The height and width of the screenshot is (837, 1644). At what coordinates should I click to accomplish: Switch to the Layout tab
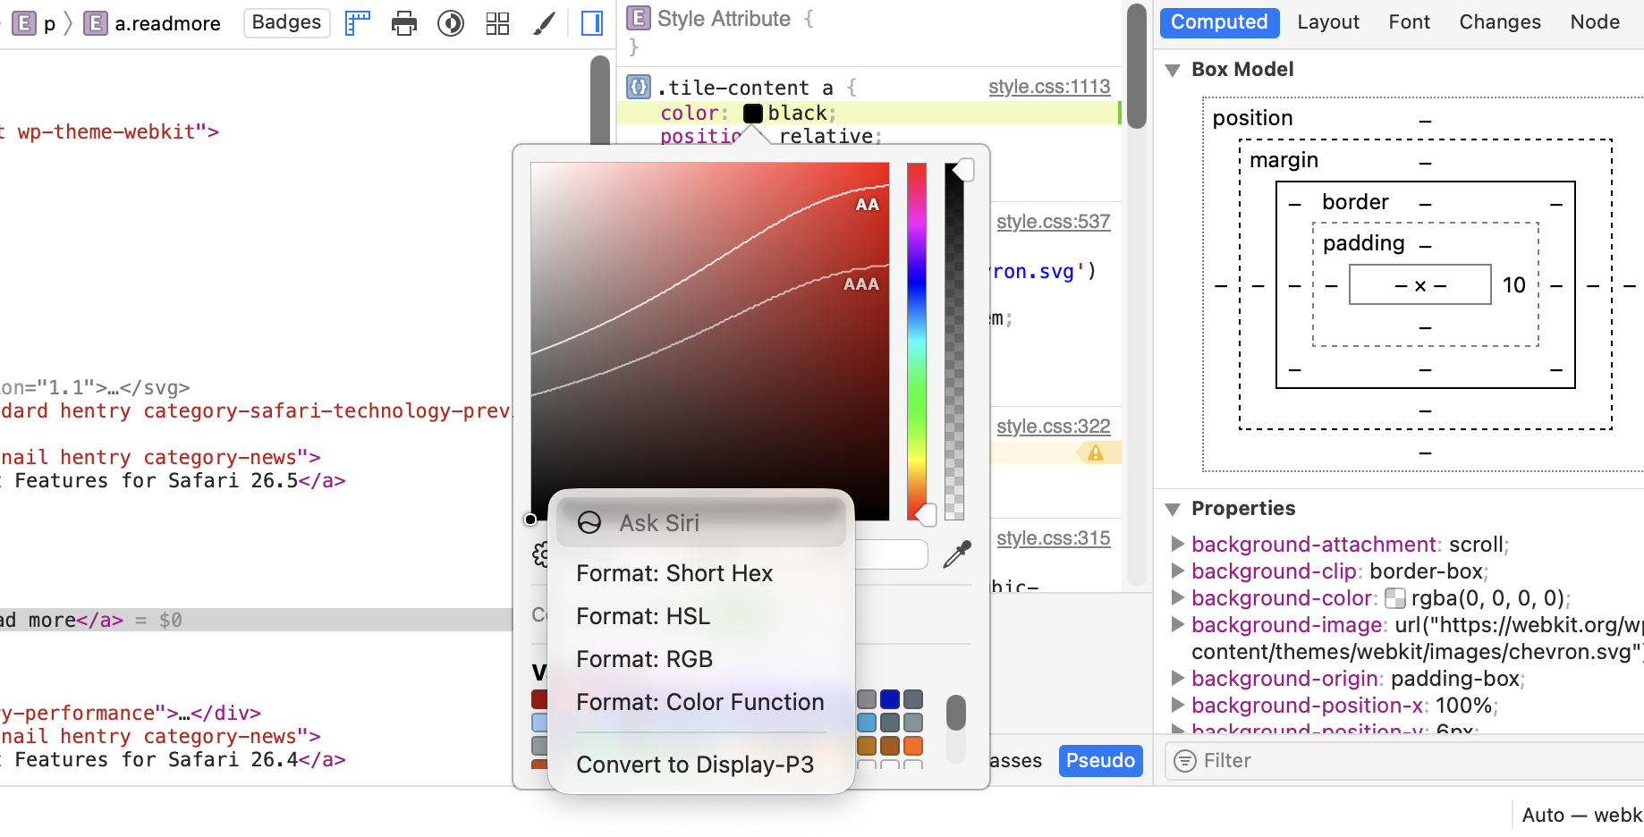(x=1328, y=22)
